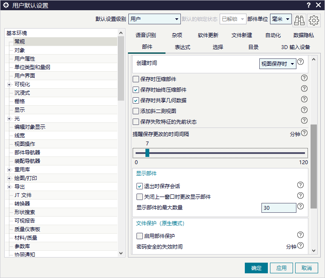This screenshot has height=278, width=325.
Task: Switch to the 数据隐私 tab
Action: [304, 35]
